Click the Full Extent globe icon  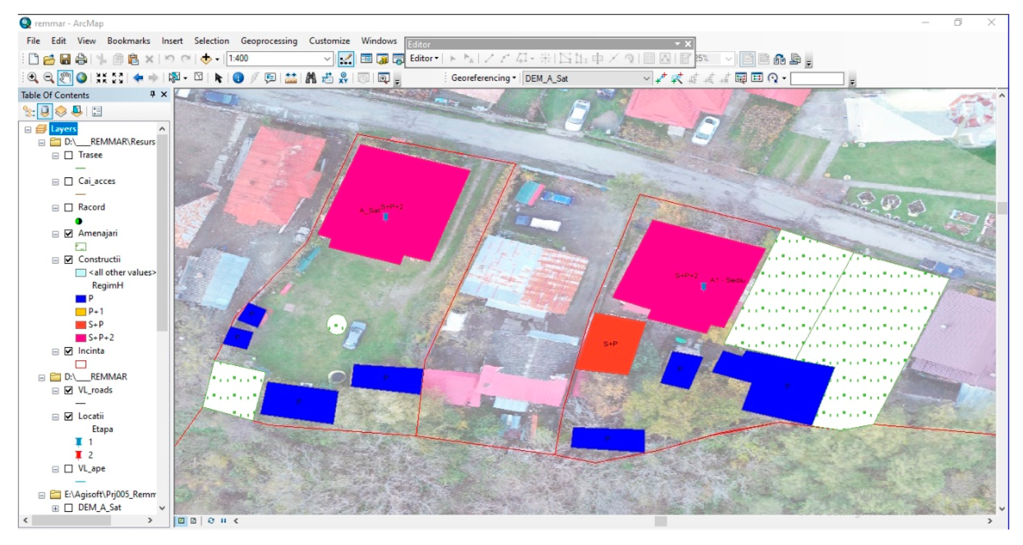click(x=82, y=78)
